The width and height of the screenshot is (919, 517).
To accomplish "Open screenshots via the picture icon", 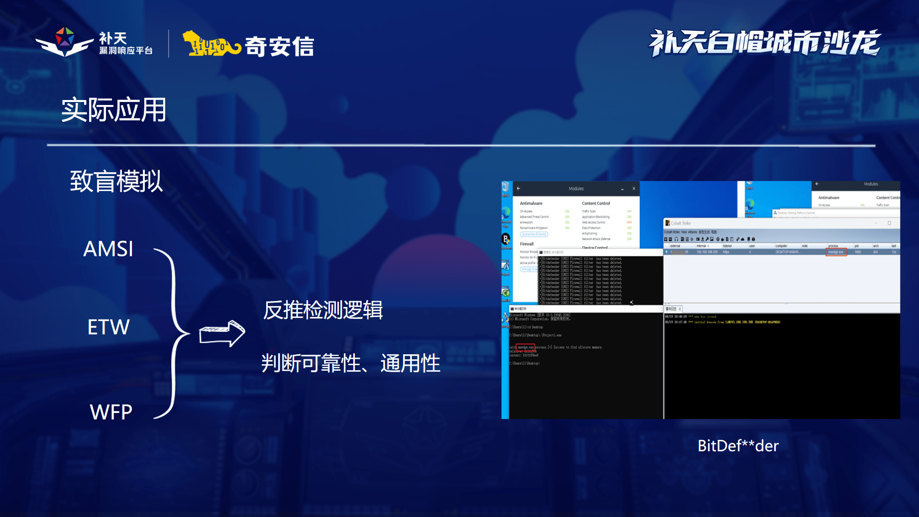I will click(712, 239).
